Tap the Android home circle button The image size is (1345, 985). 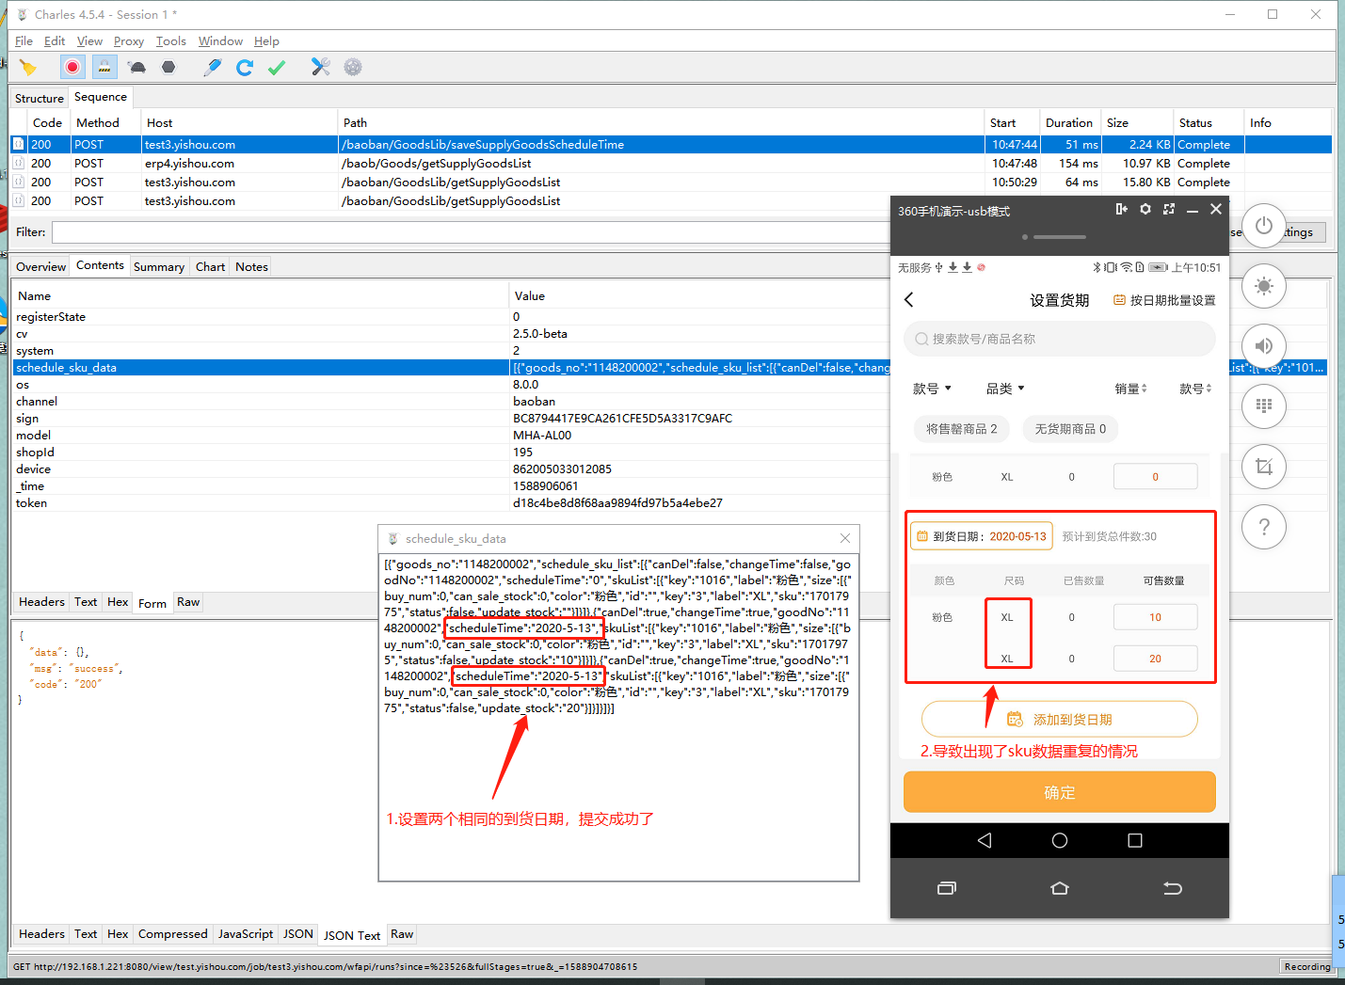tap(1060, 841)
